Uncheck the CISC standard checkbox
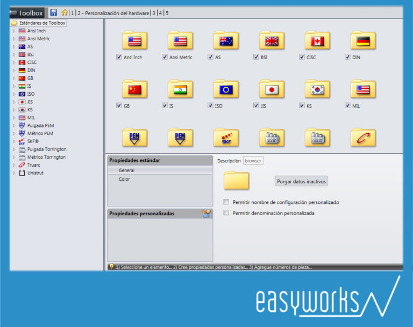 tap(302, 57)
